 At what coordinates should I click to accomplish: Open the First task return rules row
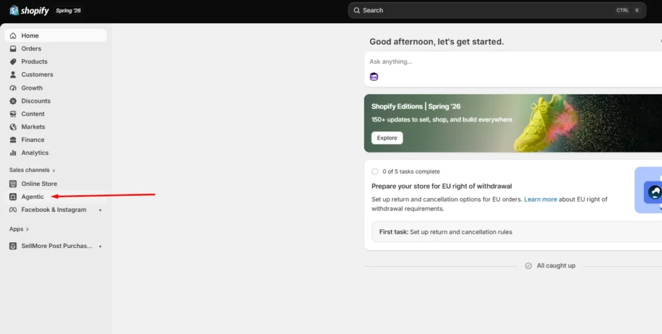pyautogui.click(x=517, y=232)
